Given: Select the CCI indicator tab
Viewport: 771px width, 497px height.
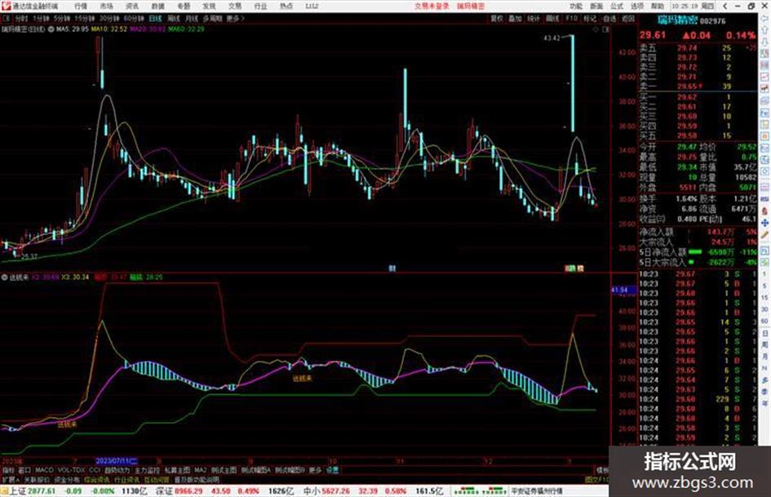Looking at the screenshot, I should coord(95,470).
